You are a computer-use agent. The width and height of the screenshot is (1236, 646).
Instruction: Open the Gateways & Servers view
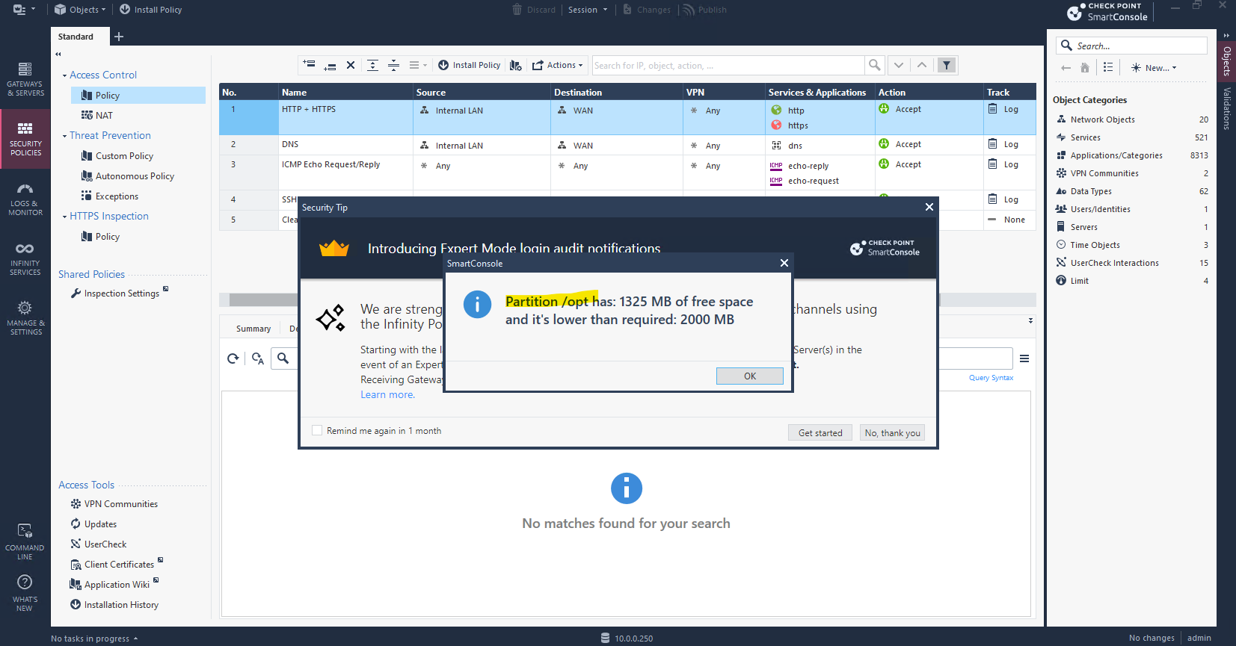(x=25, y=79)
